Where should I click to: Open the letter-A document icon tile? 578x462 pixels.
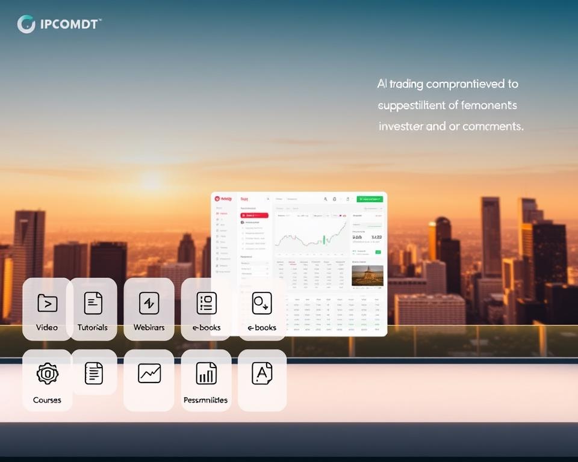pyautogui.click(x=262, y=374)
